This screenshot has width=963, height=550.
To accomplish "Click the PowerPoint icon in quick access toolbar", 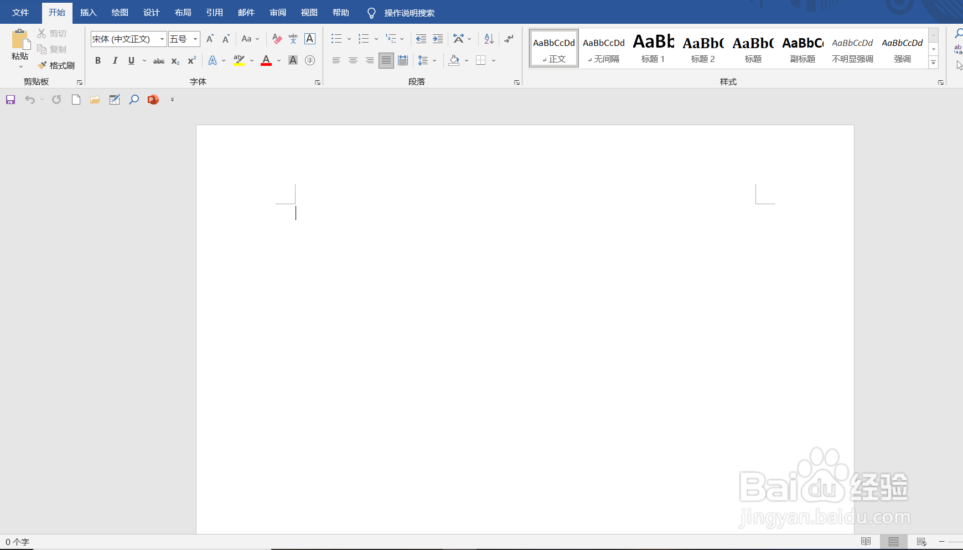I will tap(153, 100).
